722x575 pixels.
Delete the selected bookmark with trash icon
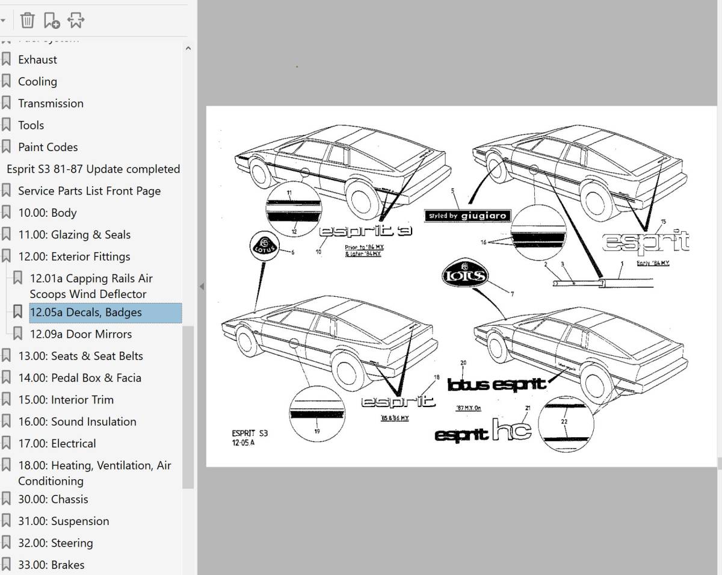click(28, 20)
